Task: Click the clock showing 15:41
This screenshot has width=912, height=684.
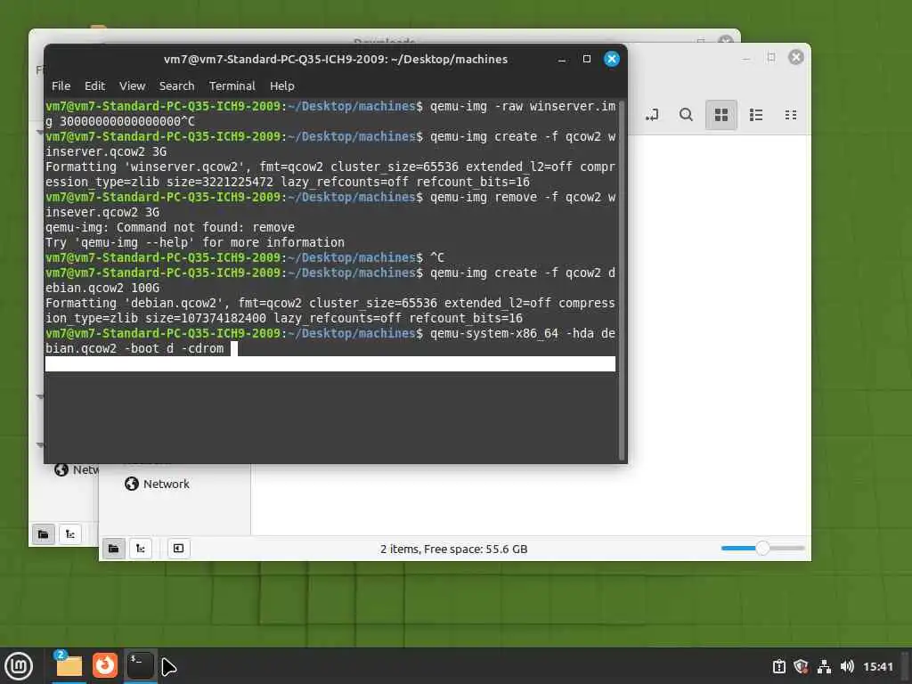Action: pos(877,666)
